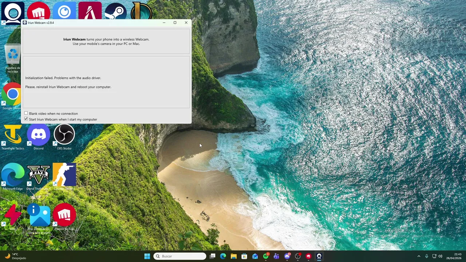466x262 pixels.
Task: Launch Teamfight Tactics from the desktop
Action: (x=13, y=136)
